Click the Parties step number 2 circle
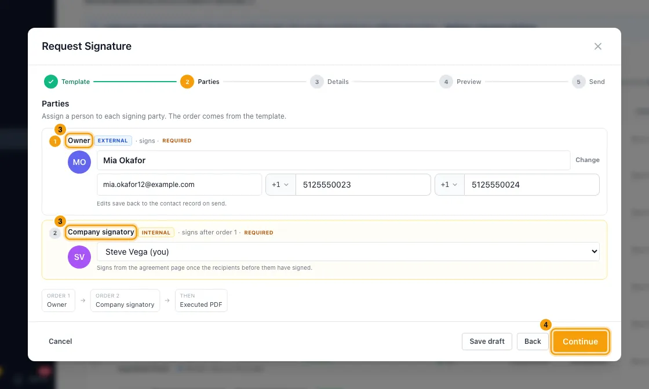Screen dimensions: 649x389 click(x=187, y=82)
